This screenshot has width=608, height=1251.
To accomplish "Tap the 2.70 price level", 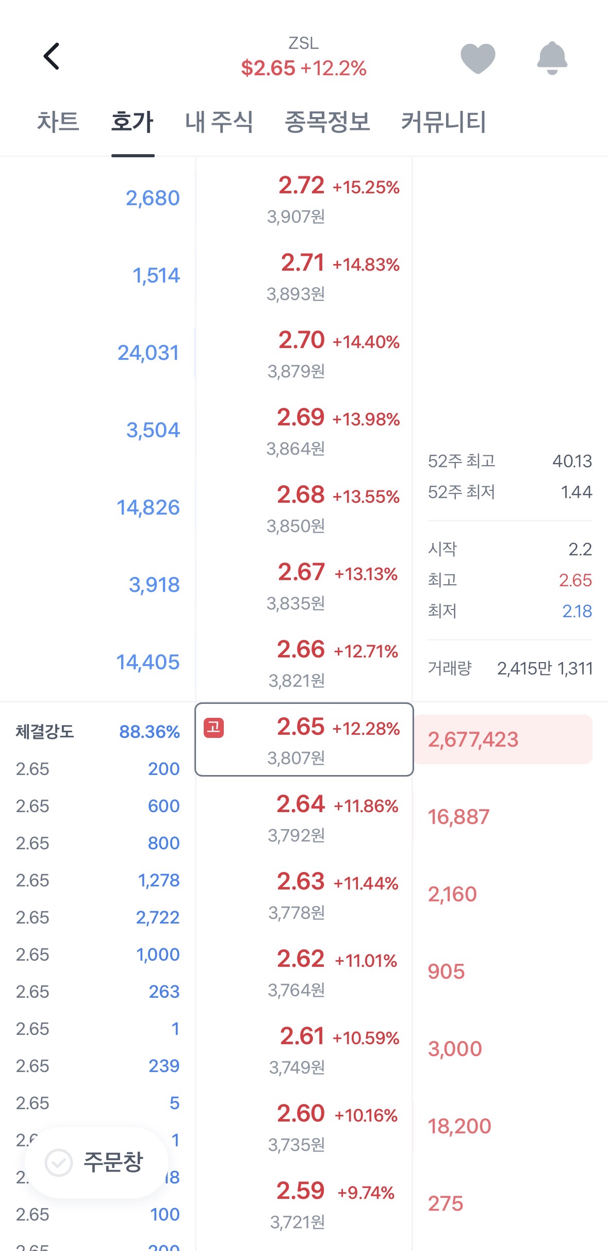I will pos(304,353).
